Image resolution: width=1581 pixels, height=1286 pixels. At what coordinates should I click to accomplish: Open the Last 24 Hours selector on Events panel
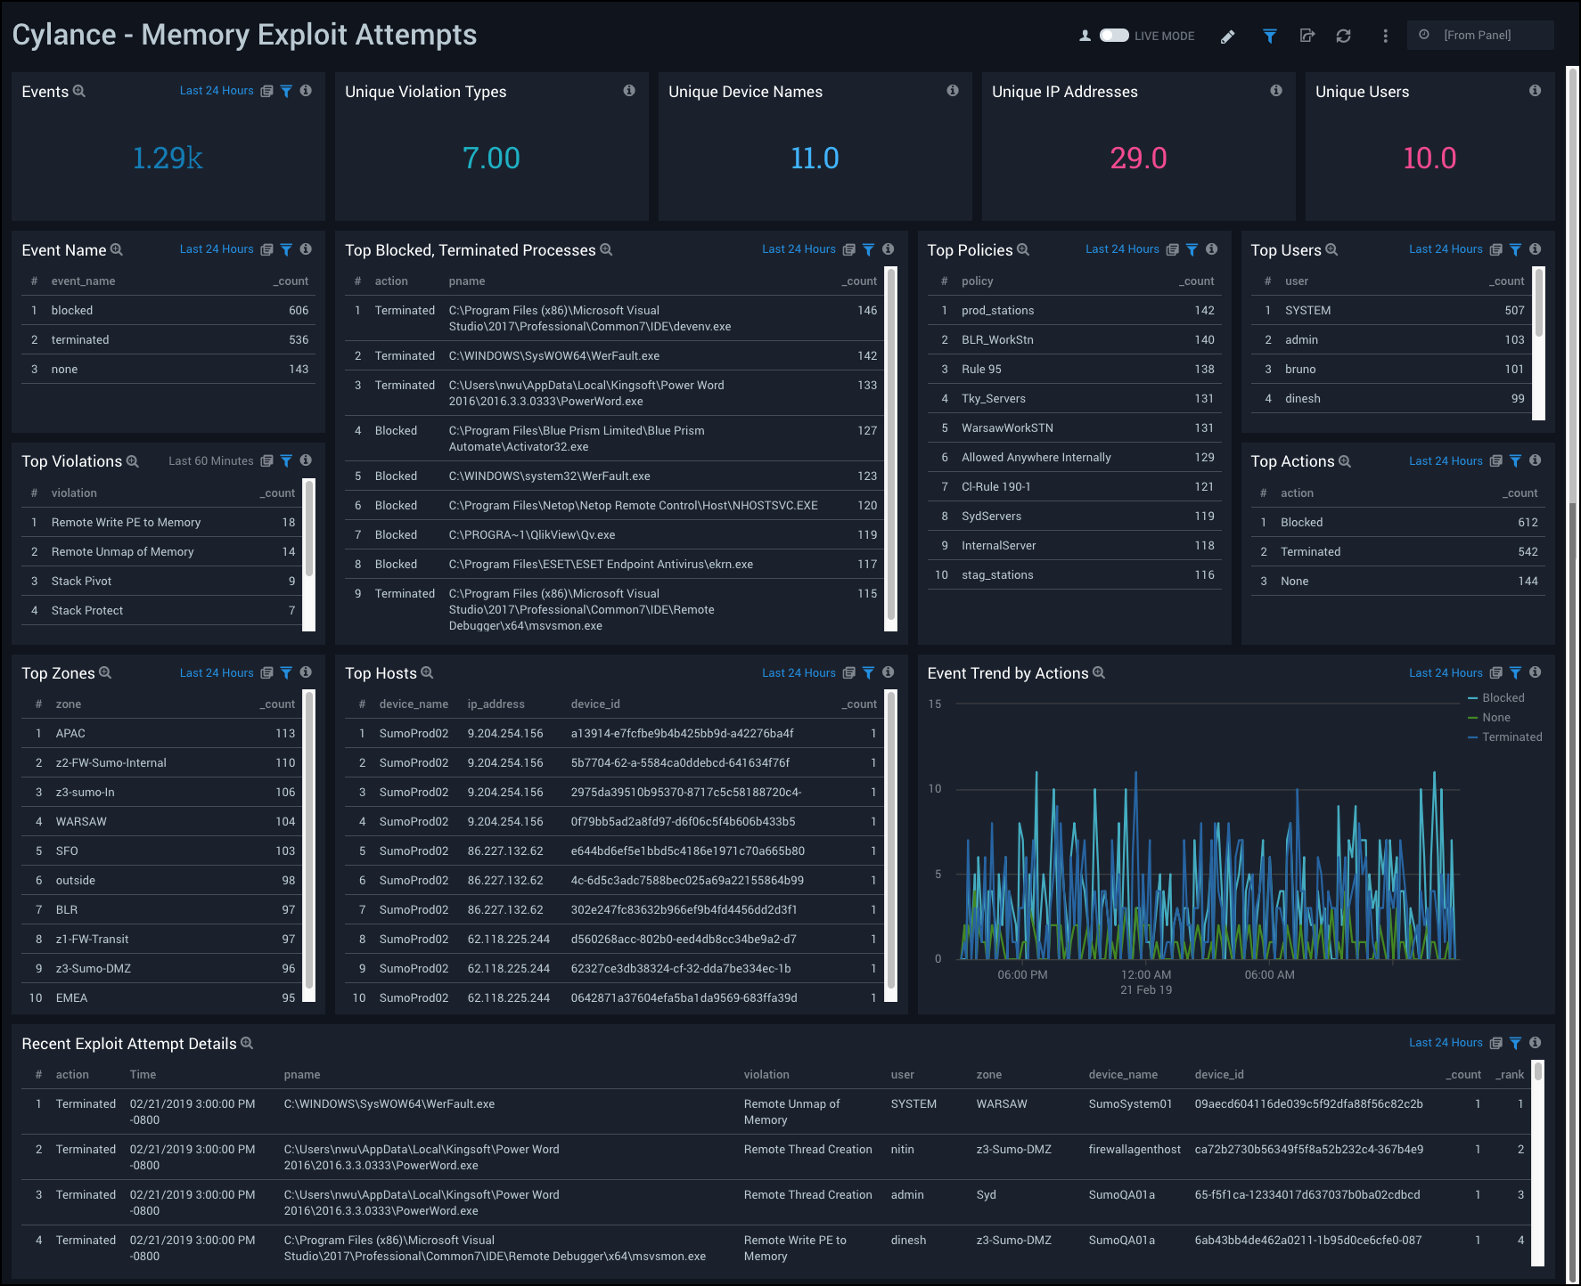[217, 90]
